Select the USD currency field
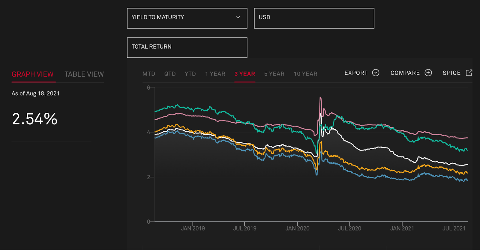 (314, 18)
